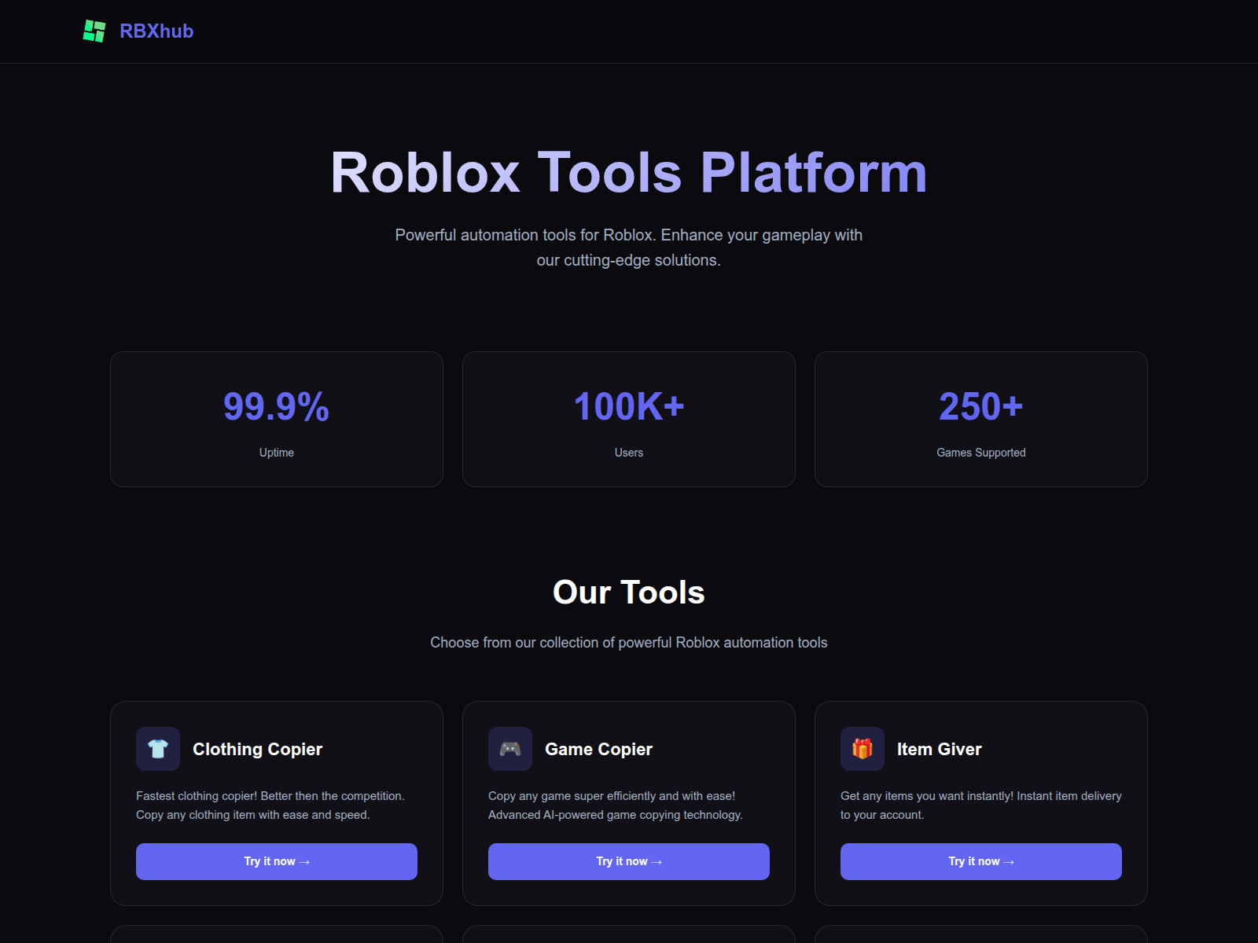Screen dimensions: 1258x943
Task: Click the Games Supported label
Action: coord(981,453)
